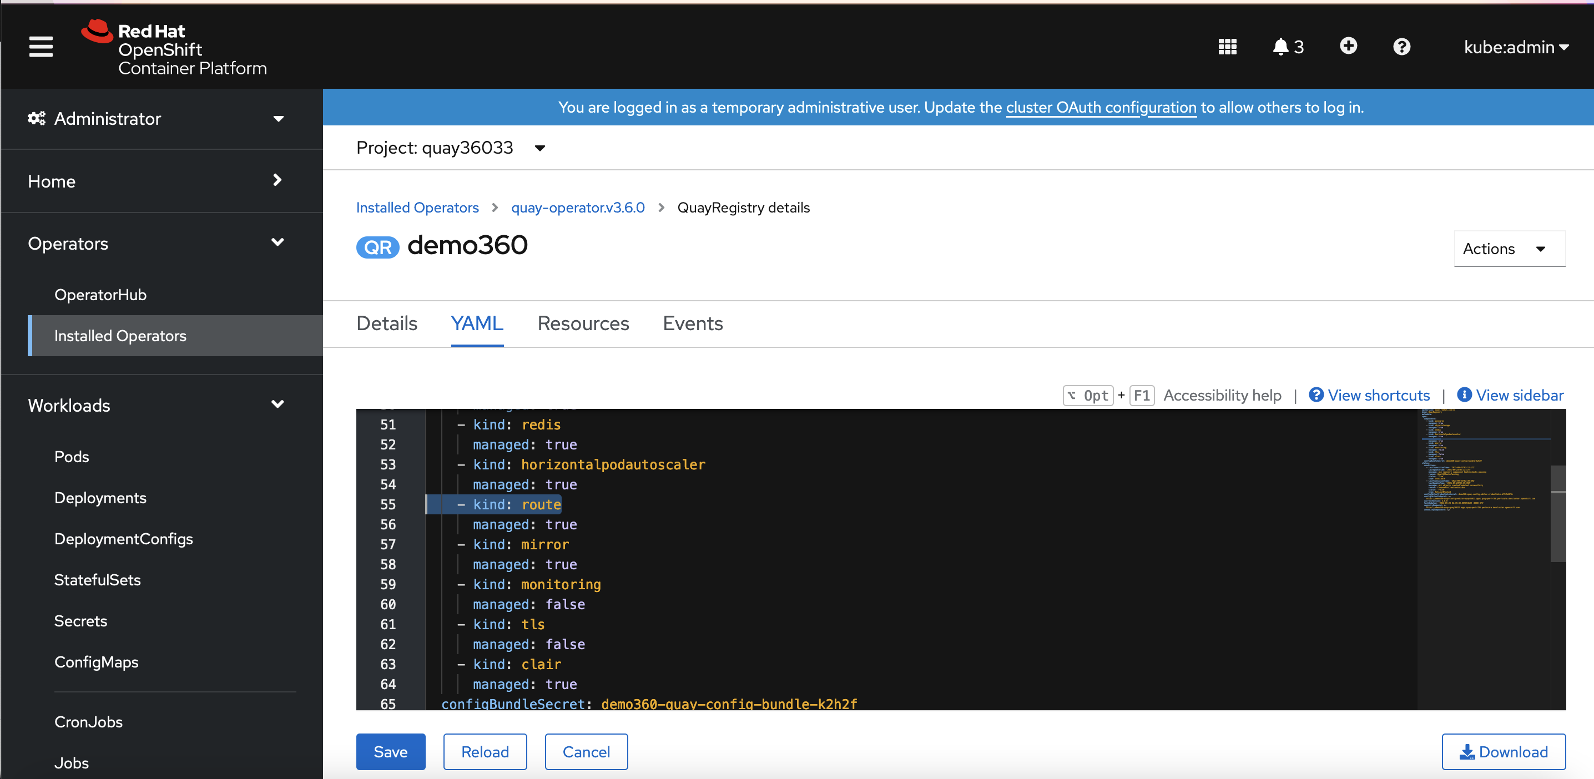This screenshot has height=779, width=1594.
Task: Switch to the Events tab
Action: point(693,323)
